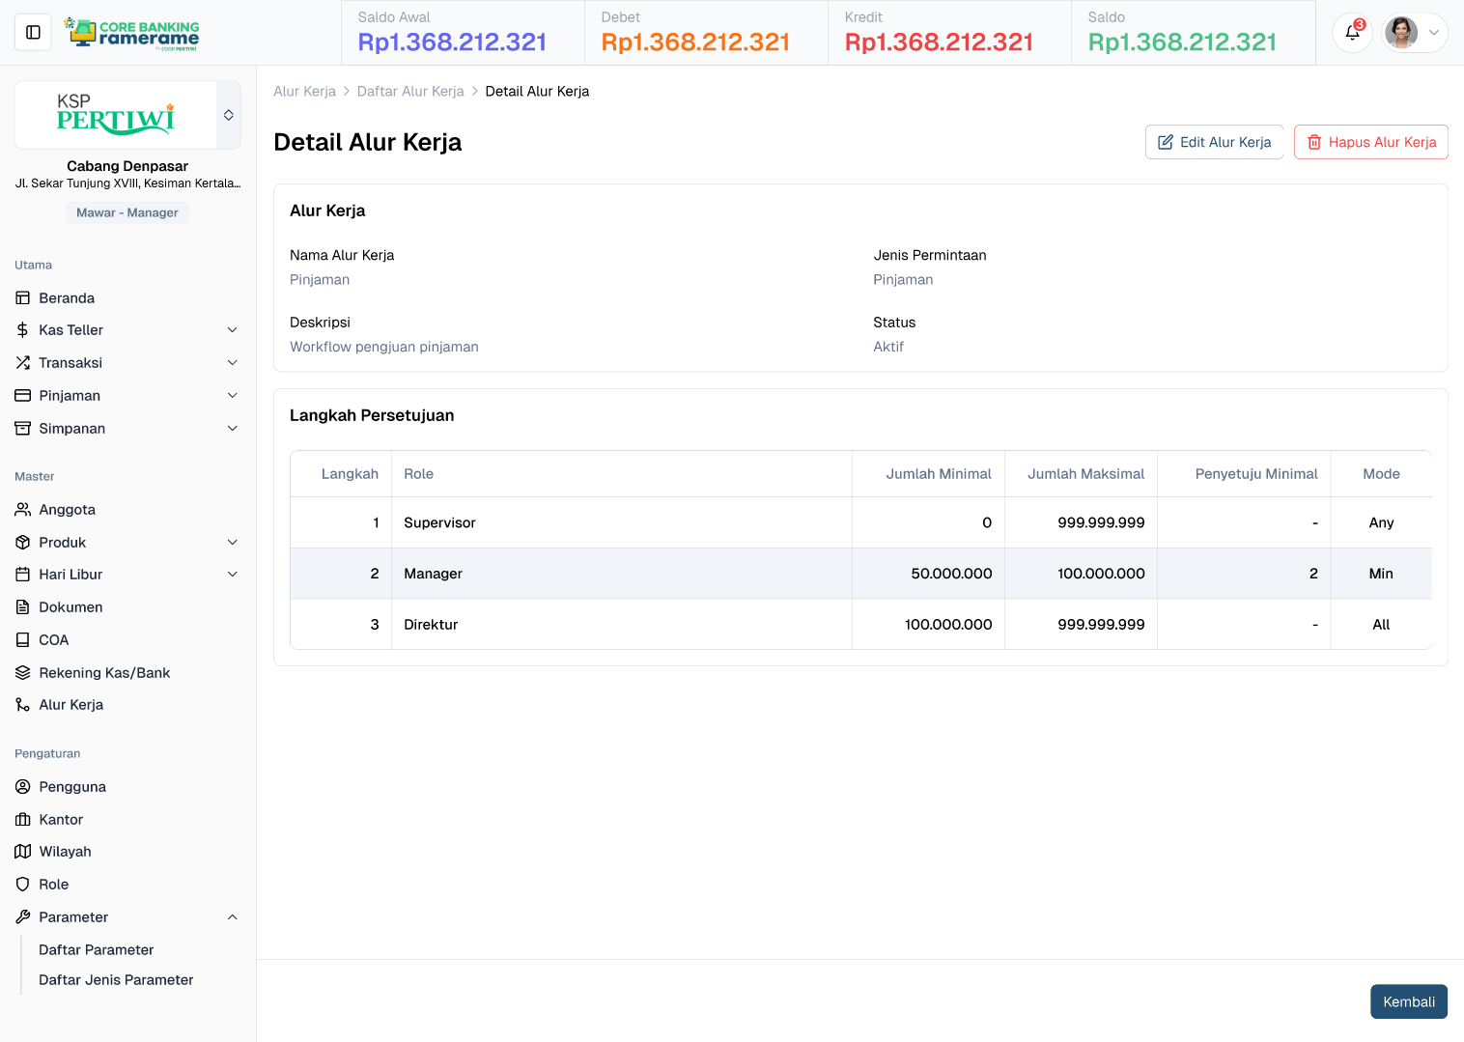Viewport: 1464px width, 1042px height.
Task: Click the Anggota members icon
Action: pyautogui.click(x=23, y=510)
